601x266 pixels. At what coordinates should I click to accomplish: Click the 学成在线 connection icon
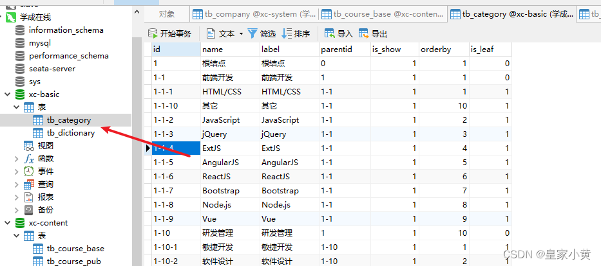click(11, 17)
